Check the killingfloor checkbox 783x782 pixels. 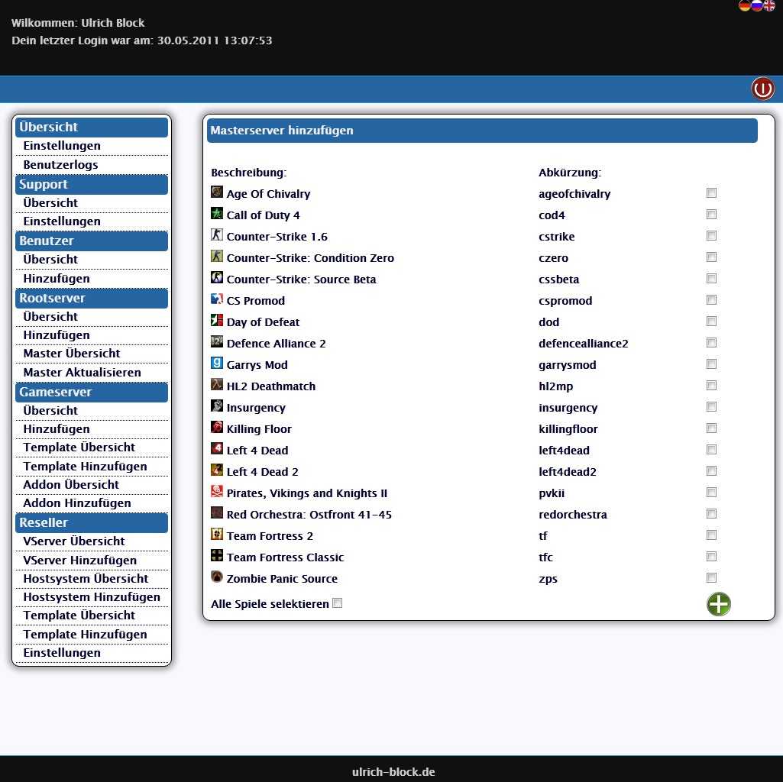712,428
